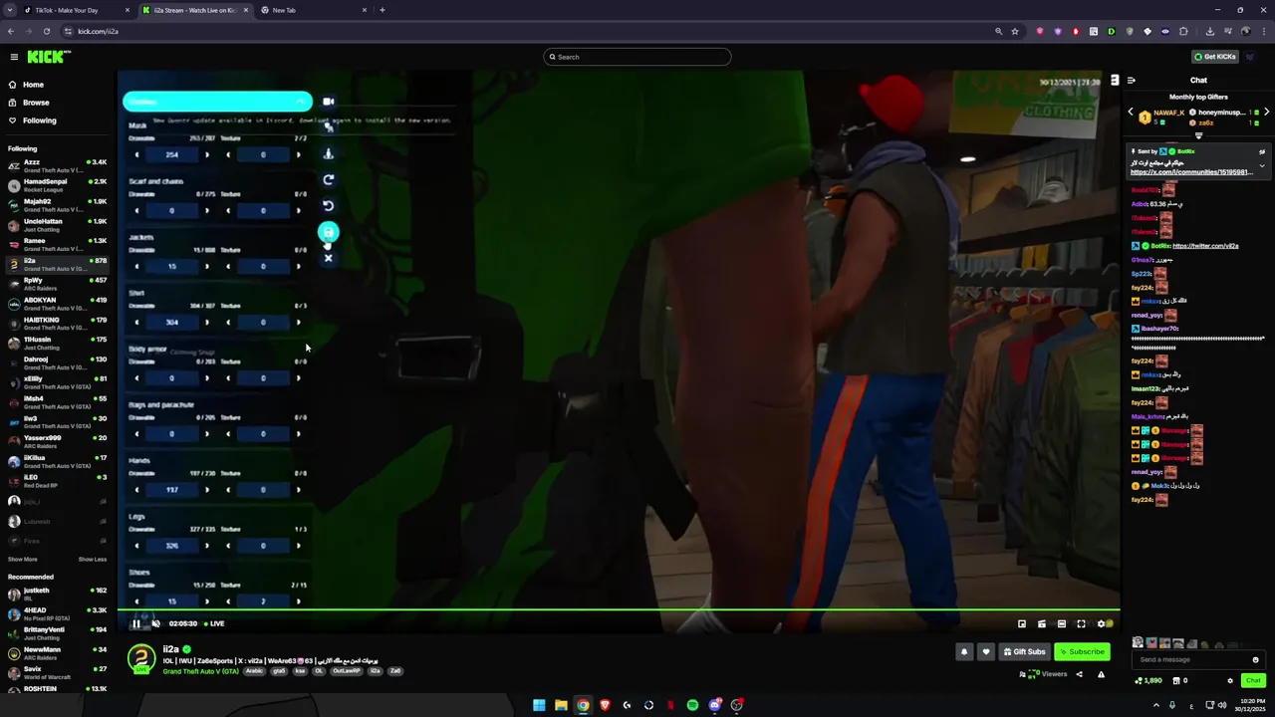The image size is (1275, 717).
Task: Expand the pinned message chevron
Action: coord(1262,165)
